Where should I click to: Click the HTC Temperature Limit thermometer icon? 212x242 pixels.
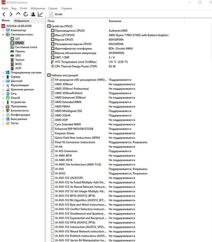pyautogui.click(x=52, y=62)
